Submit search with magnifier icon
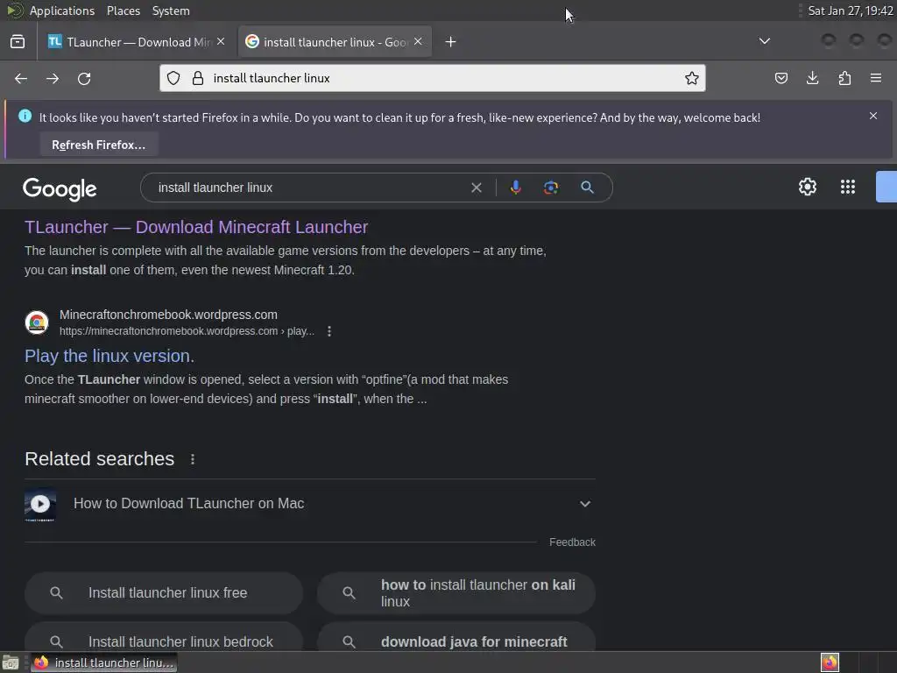 (587, 188)
